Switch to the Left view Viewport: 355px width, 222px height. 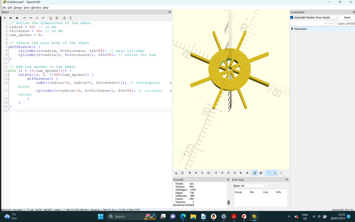235,173
